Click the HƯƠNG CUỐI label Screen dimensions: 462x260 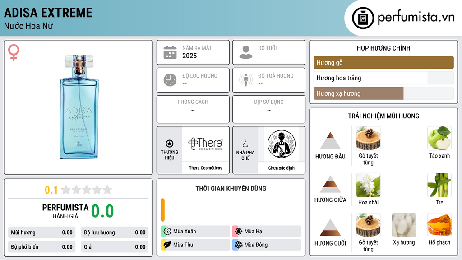point(330,243)
